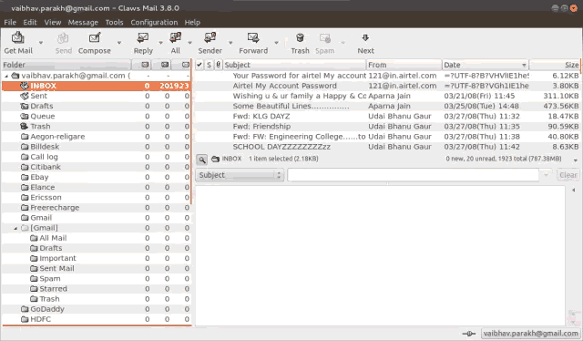
Task: Click the attachment clip column header
Action: (219, 65)
